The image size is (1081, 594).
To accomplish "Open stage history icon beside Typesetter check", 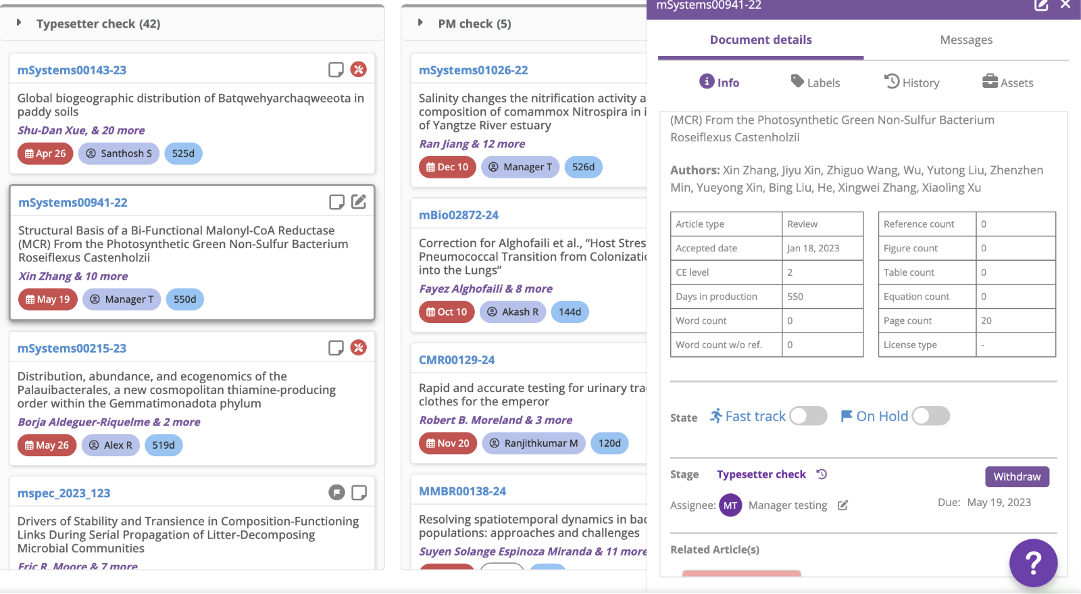I will (822, 474).
